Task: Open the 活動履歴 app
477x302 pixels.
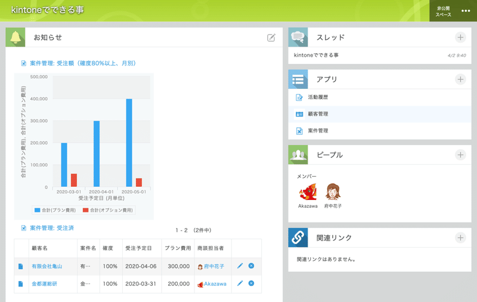Action: pyautogui.click(x=318, y=97)
